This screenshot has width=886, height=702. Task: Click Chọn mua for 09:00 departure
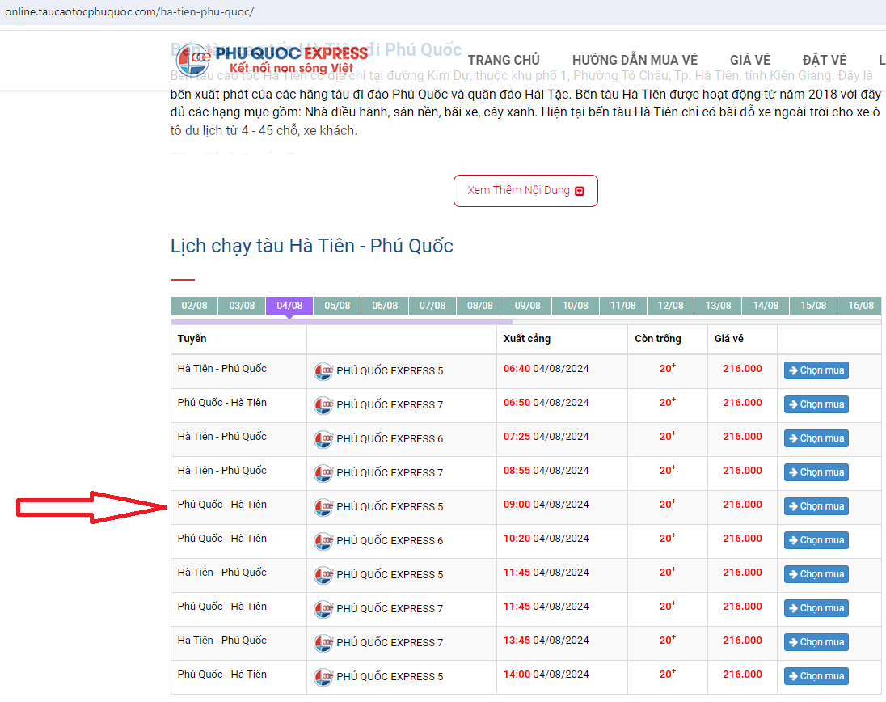(816, 505)
